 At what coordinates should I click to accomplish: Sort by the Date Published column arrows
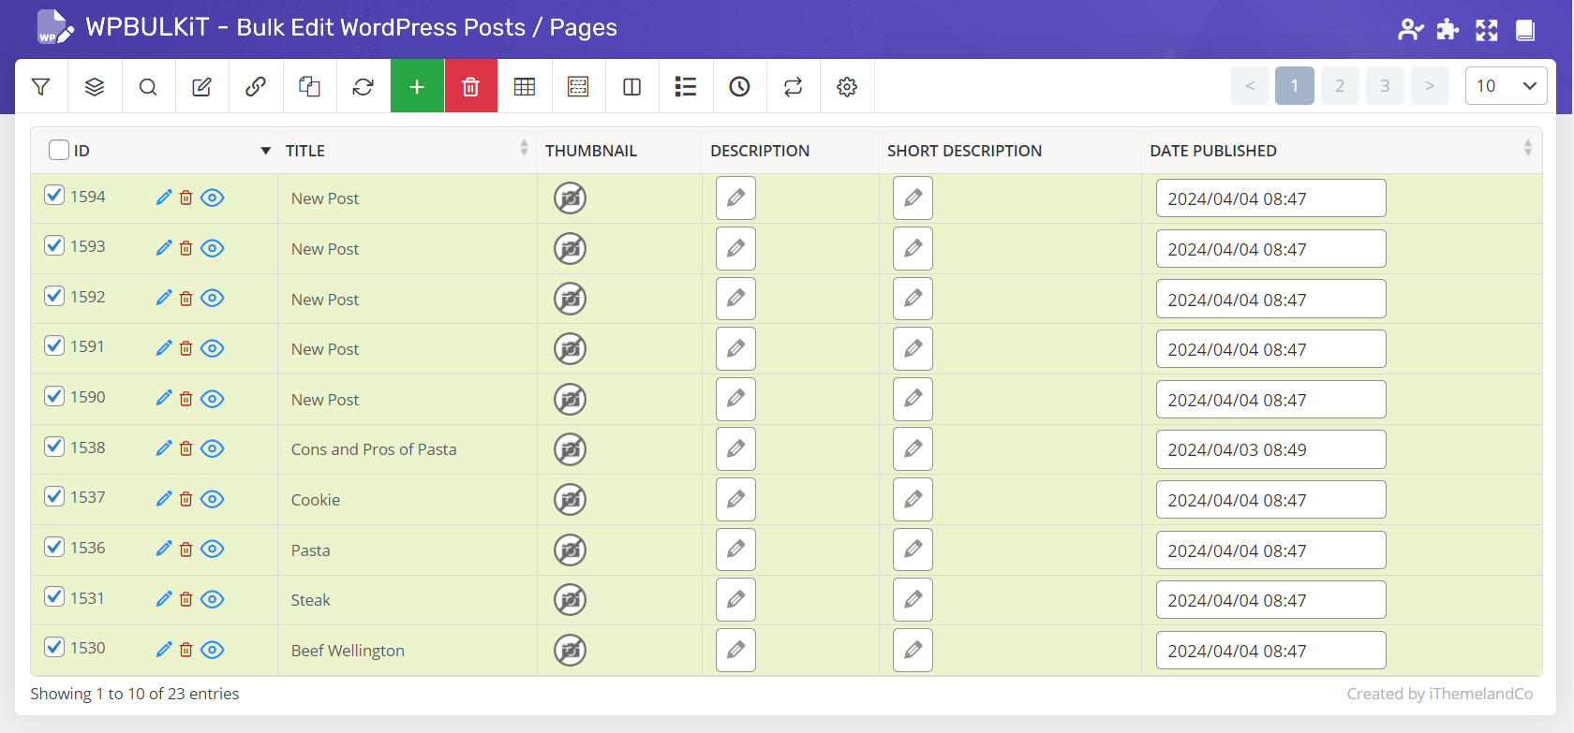click(x=1527, y=148)
